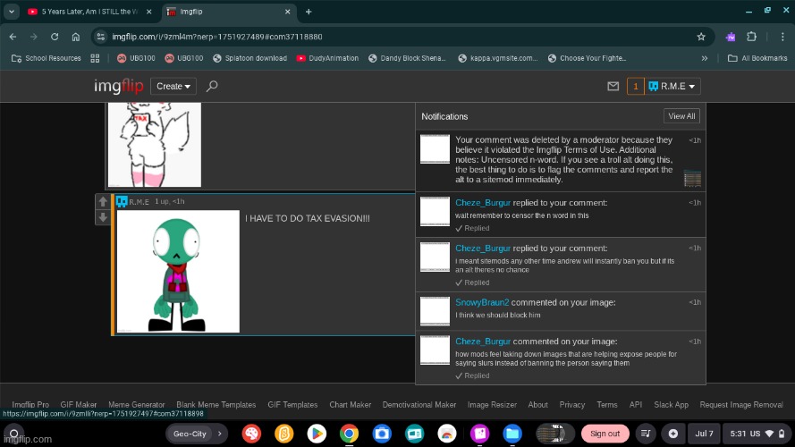Image resolution: width=795 pixels, height=447 pixels.
Task: Open the red paint palette app on the shelf
Action: [x=251, y=434]
